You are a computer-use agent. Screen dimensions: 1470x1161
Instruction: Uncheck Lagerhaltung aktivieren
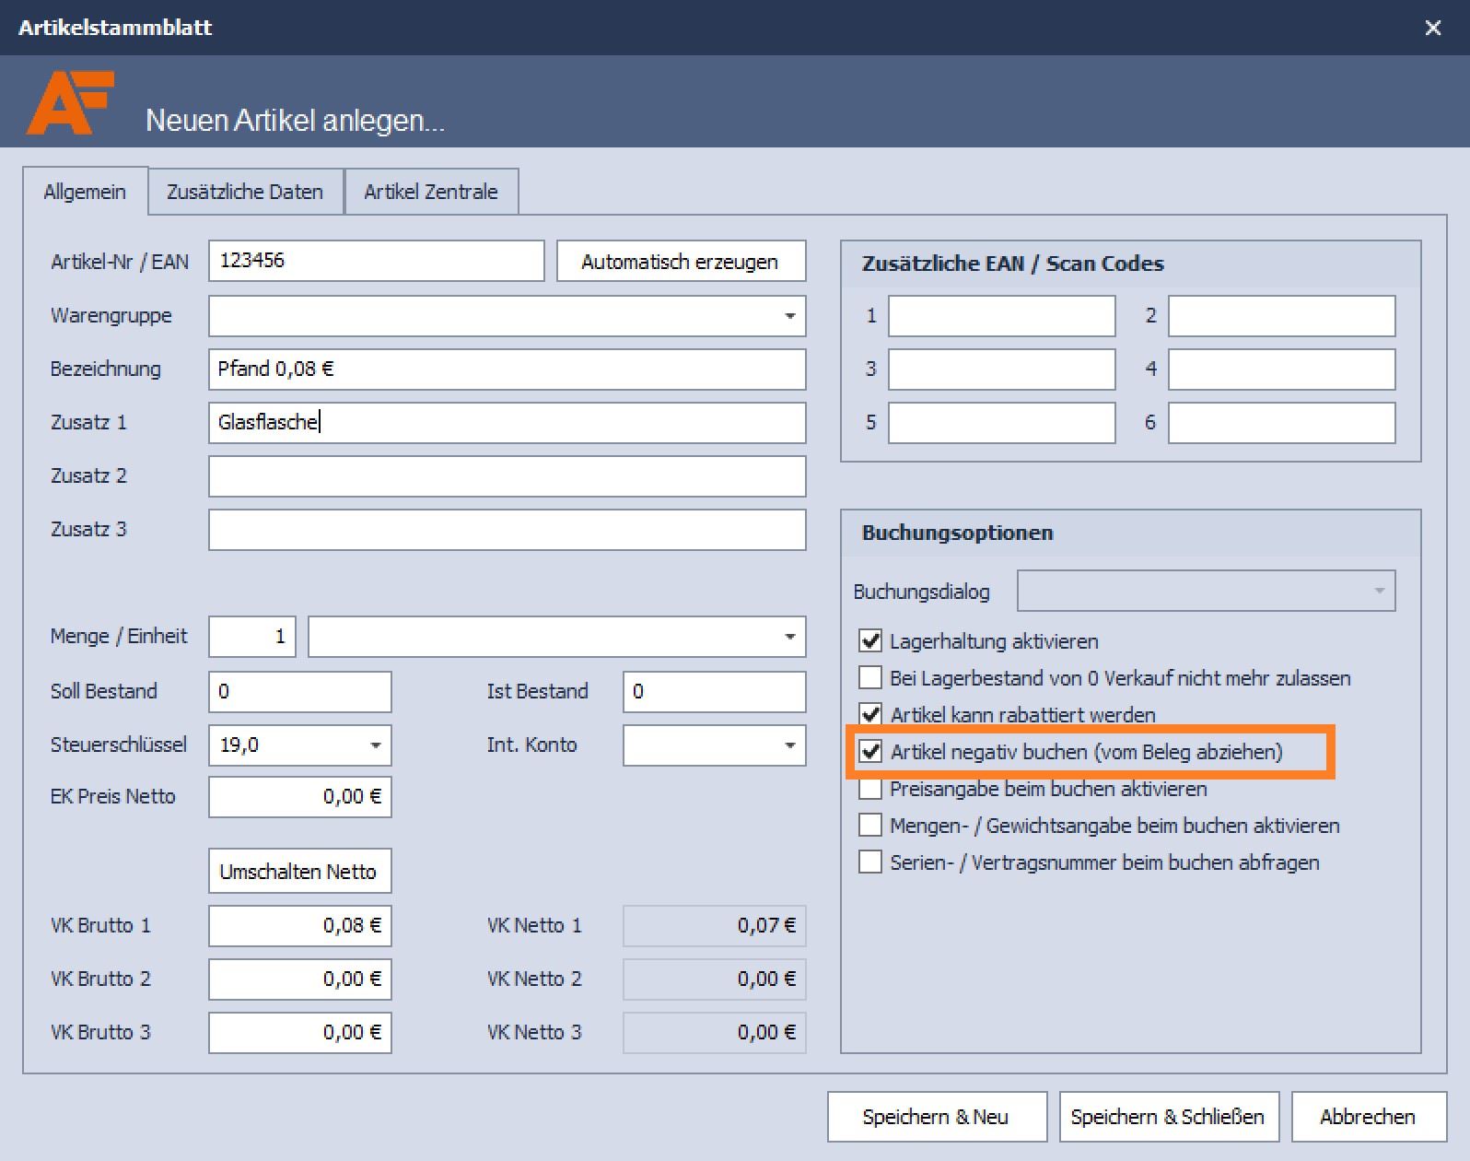tap(870, 640)
